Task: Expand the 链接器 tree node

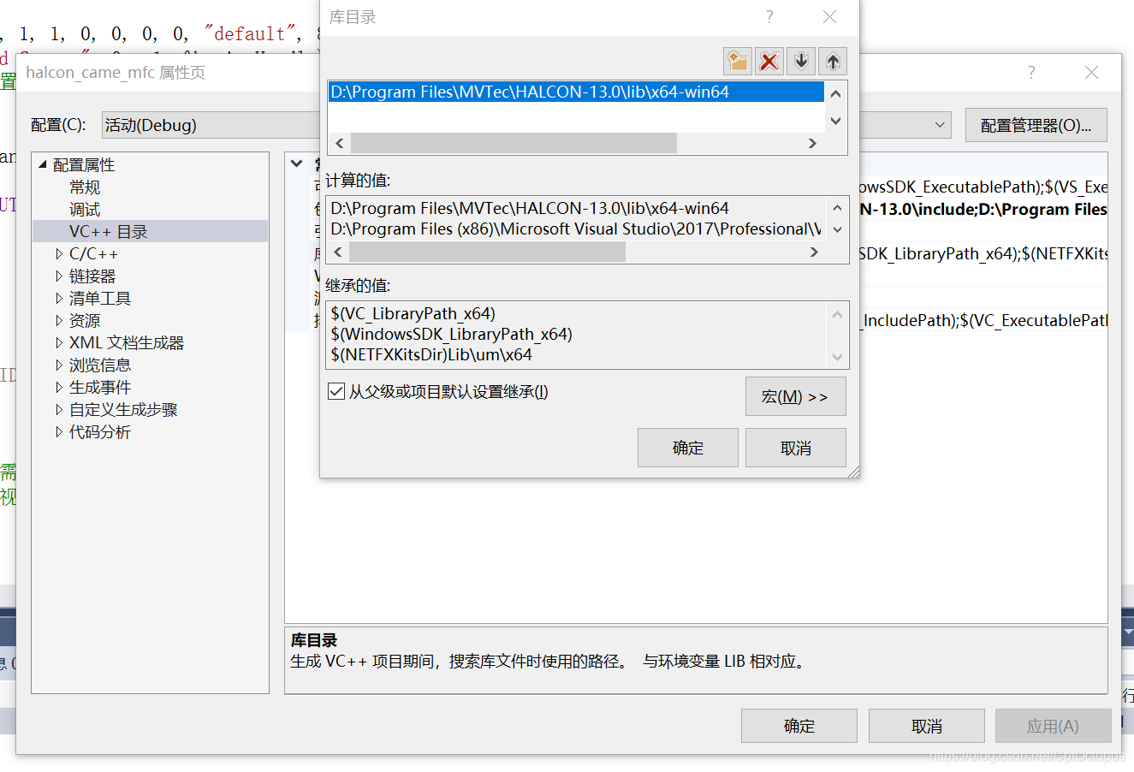Action: [x=59, y=276]
